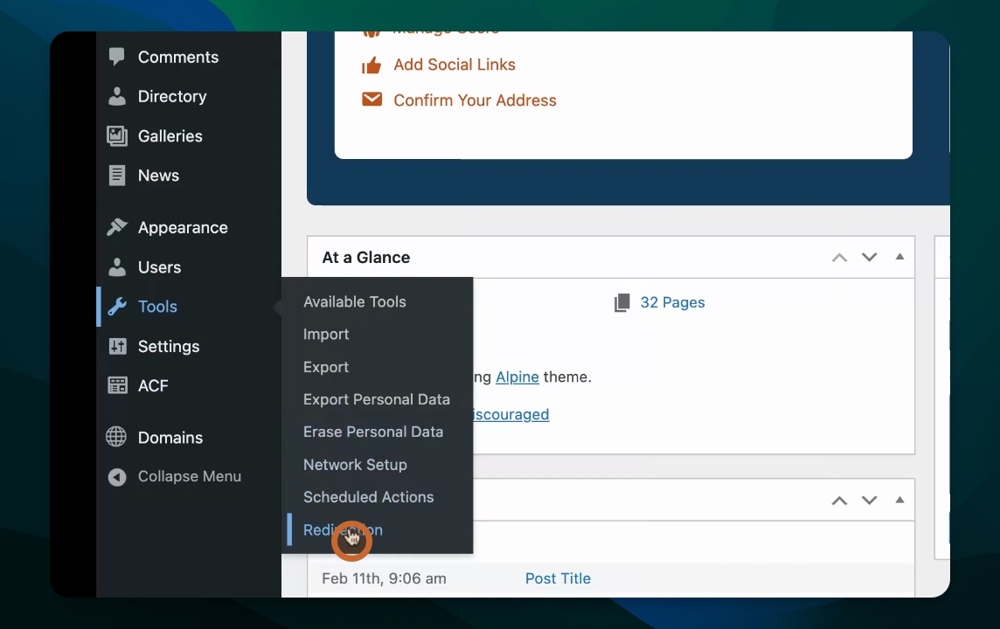Choose Import from Tools submenu
The height and width of the screenshot is (629, 1000).
326,335
